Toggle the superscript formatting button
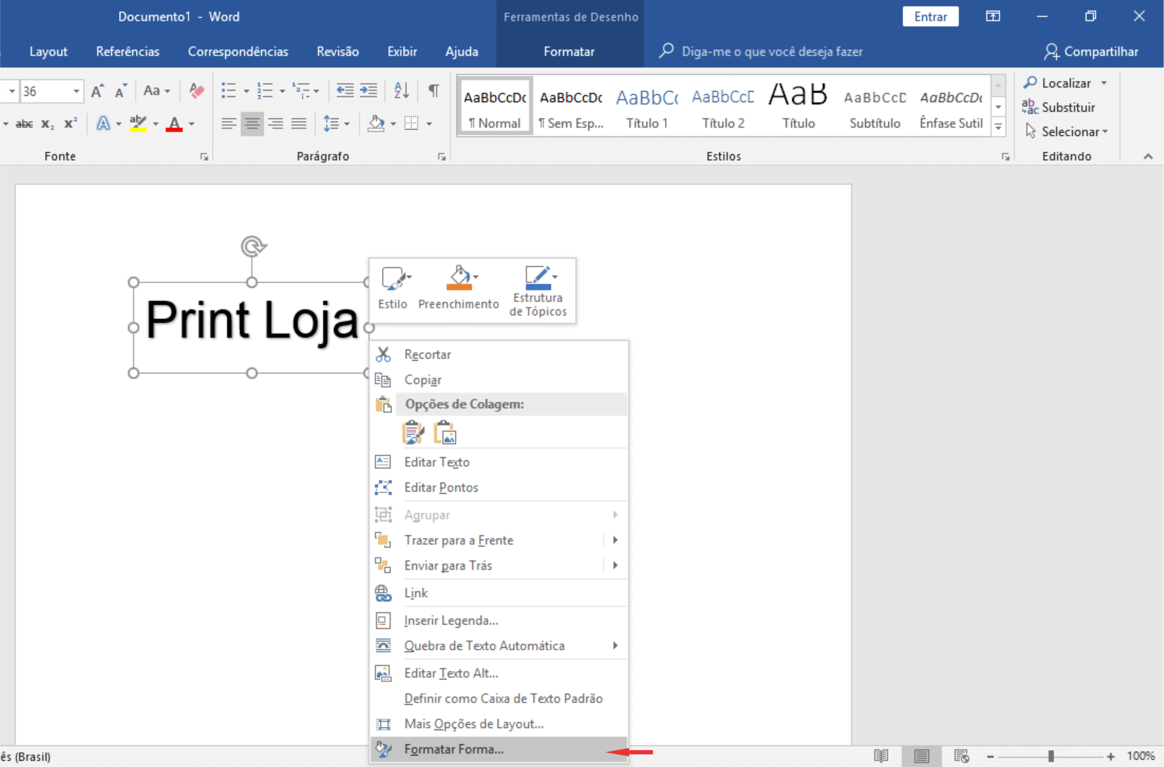1164x767 pixels. click(x=71, y=123)
